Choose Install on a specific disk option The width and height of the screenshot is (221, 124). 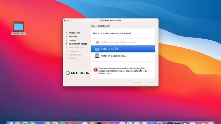coord(123,56)
